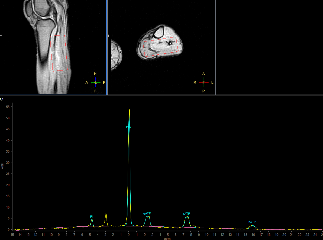Click the axial orientation marker center
This screenshot has height=240, width=323.
pos(204,82)
